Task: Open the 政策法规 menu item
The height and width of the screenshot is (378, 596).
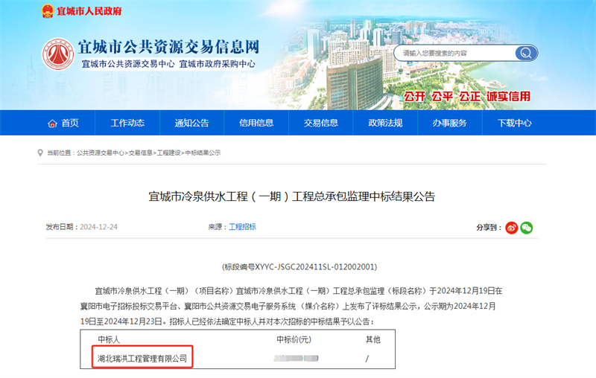Action: tap(385, 123)
